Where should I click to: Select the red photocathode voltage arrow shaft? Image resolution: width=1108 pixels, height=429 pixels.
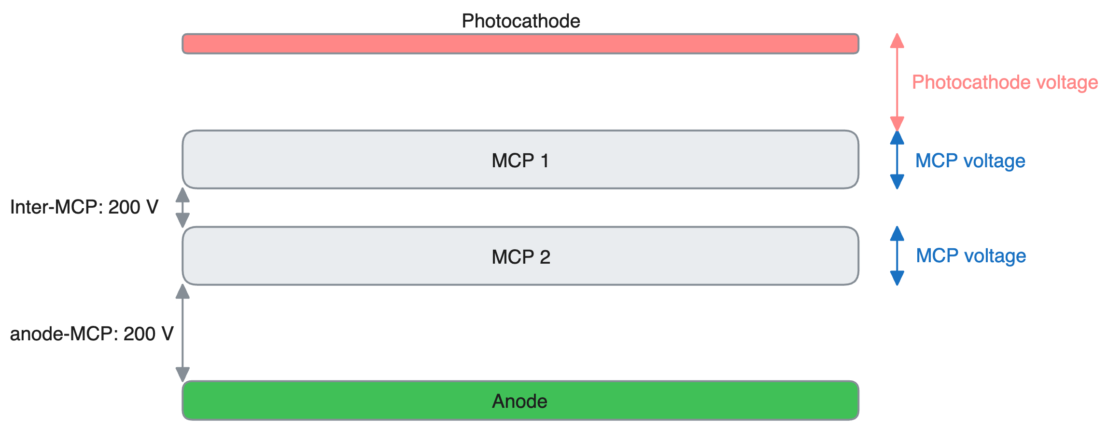coord(897,82)
